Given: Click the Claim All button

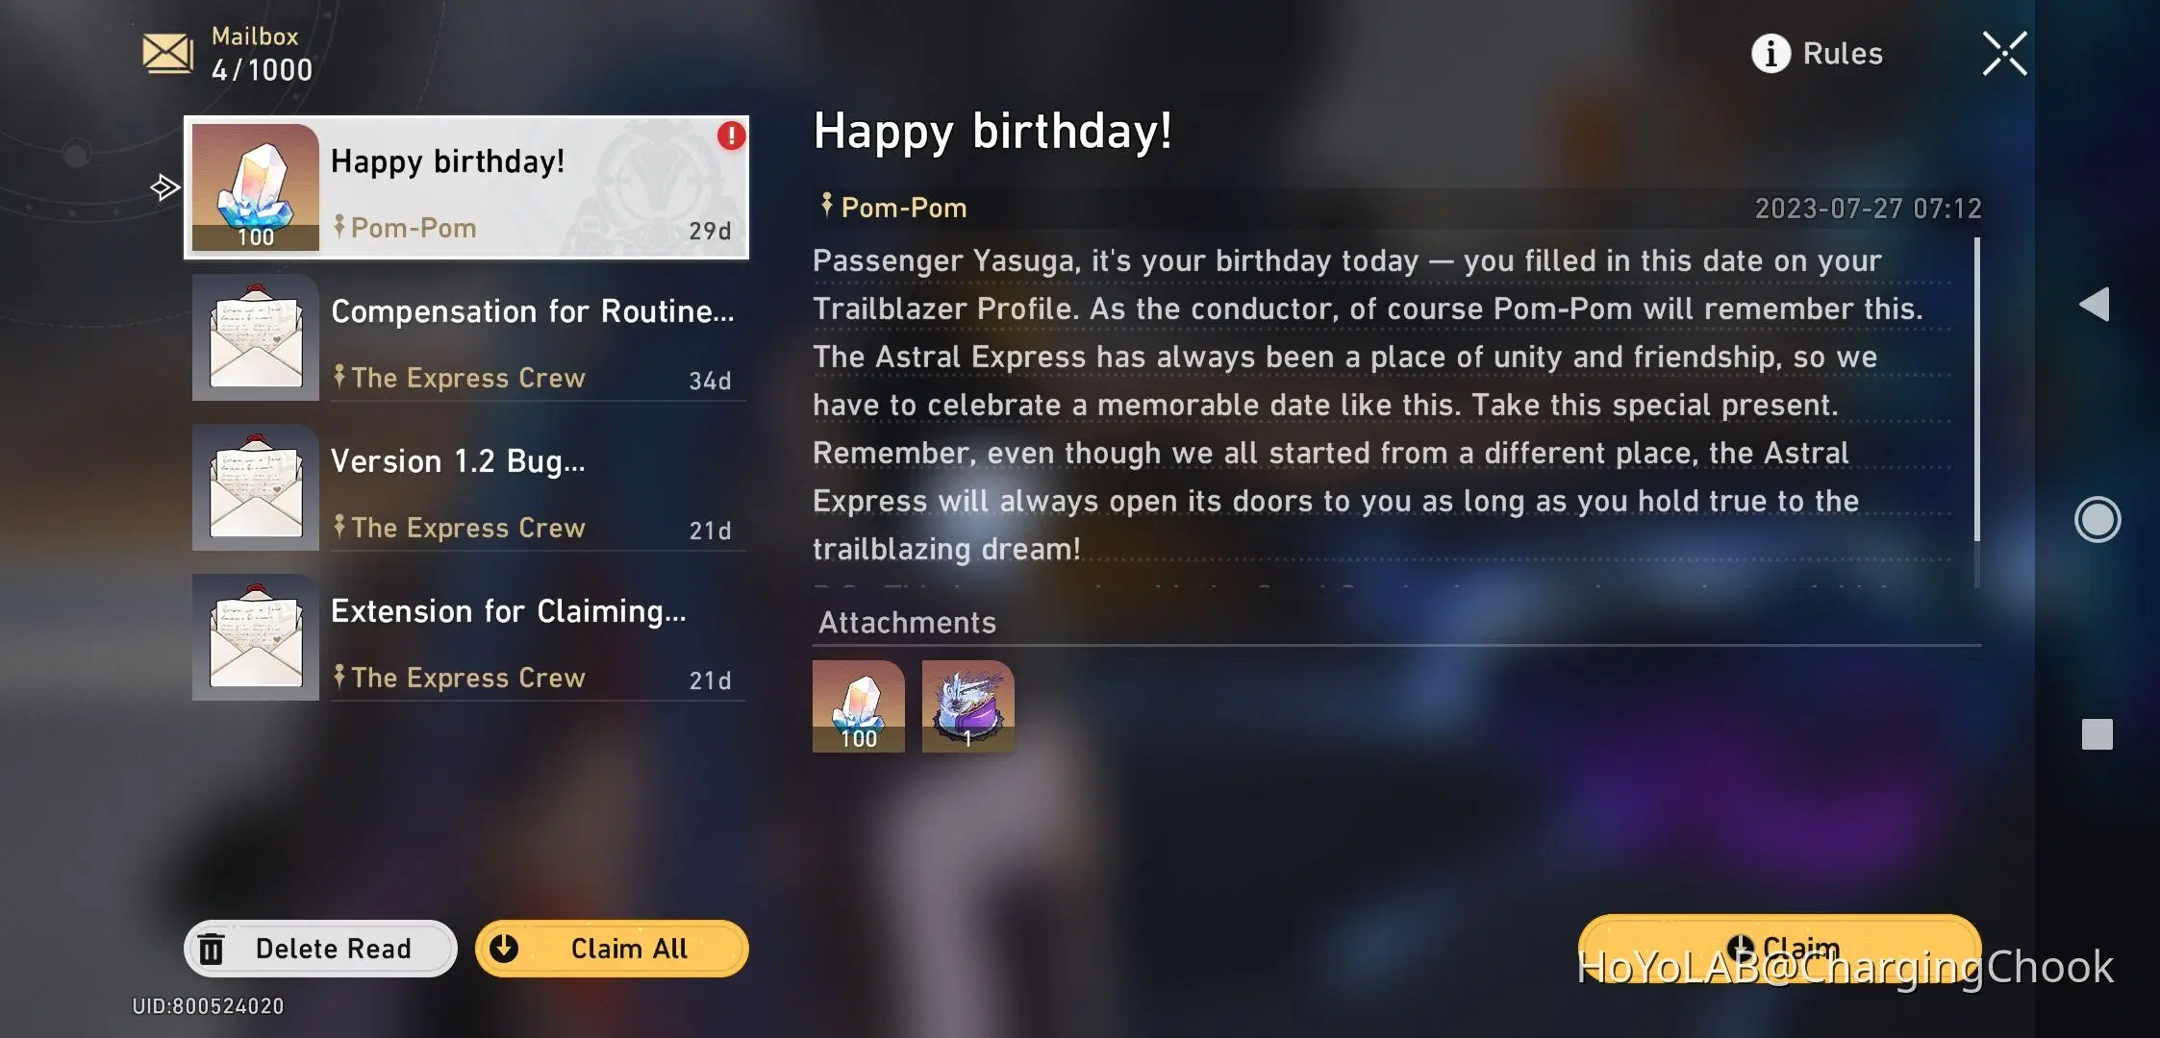Looking at the screenshot, I should (x=612, y=949).
